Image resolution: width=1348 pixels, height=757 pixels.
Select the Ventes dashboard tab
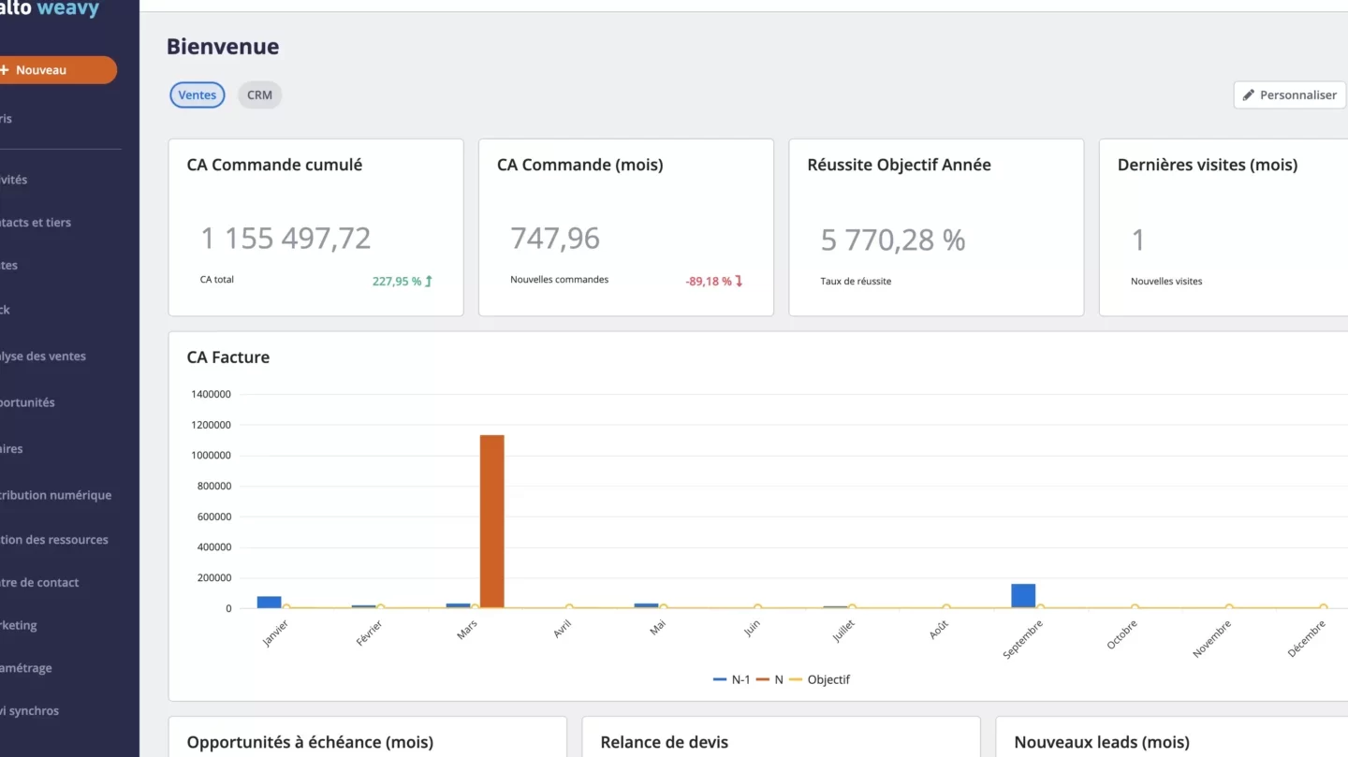click(198, 95)
